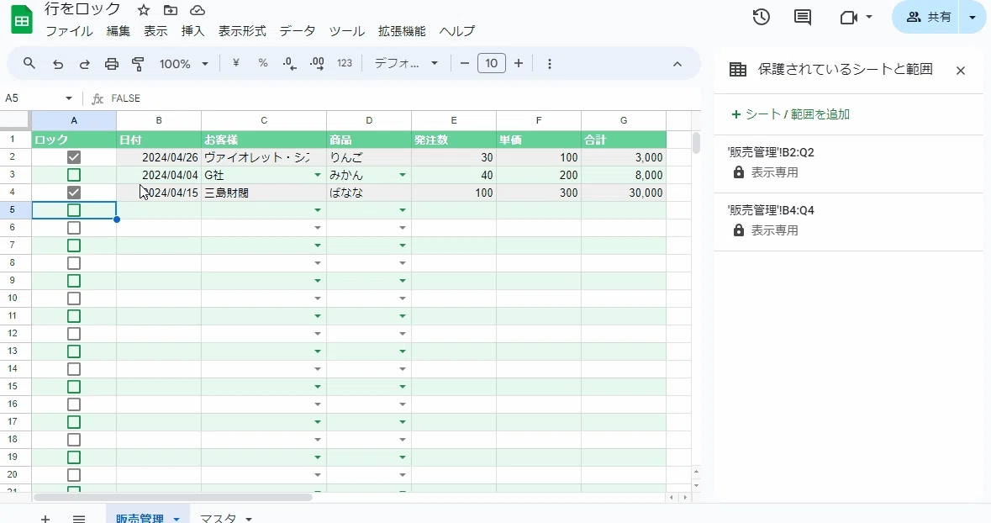Open the search menus magnifier tool
This screenshot has height=523, width=991.
pos(29,63)
